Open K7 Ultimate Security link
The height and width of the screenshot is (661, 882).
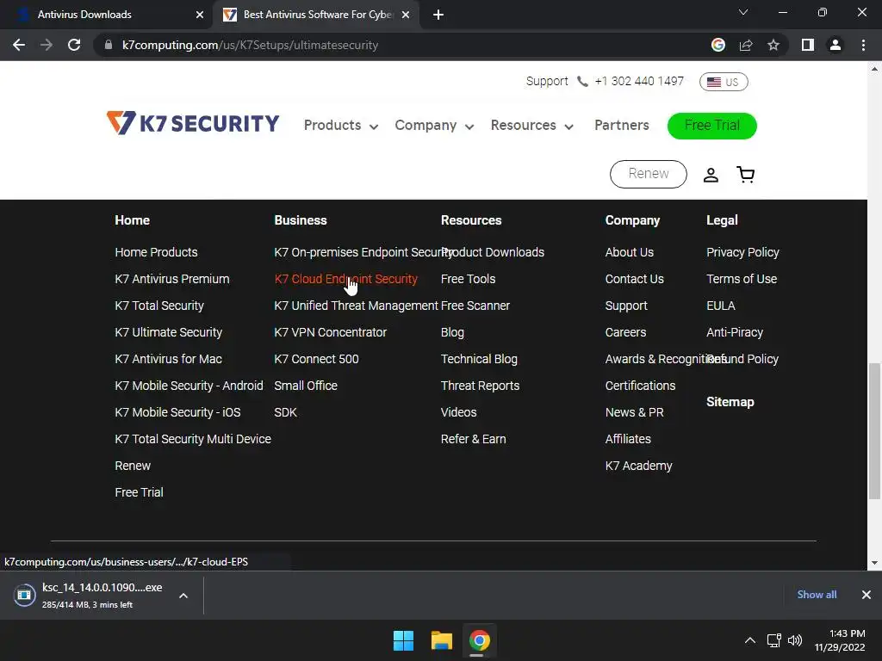(x=168, y=333)
